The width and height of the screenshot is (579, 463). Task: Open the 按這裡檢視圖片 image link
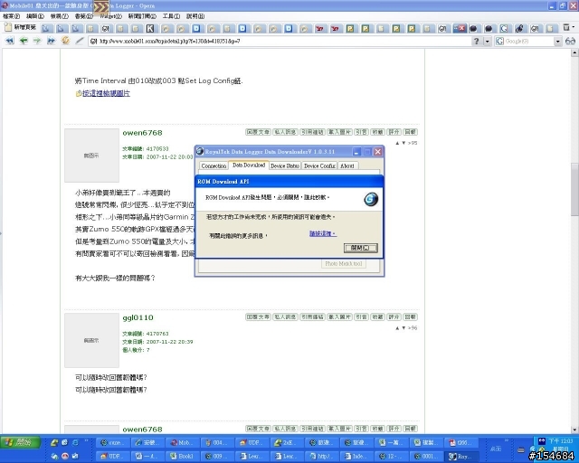107,93
